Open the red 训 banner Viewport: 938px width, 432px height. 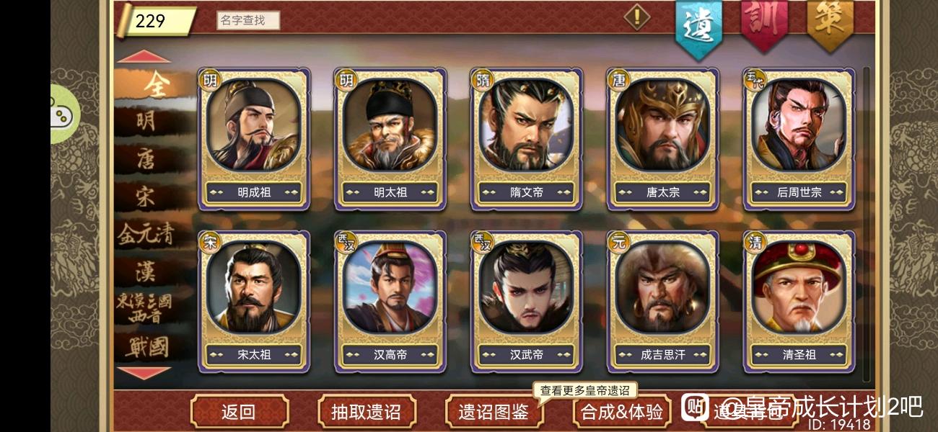click(x=764, y=24)
